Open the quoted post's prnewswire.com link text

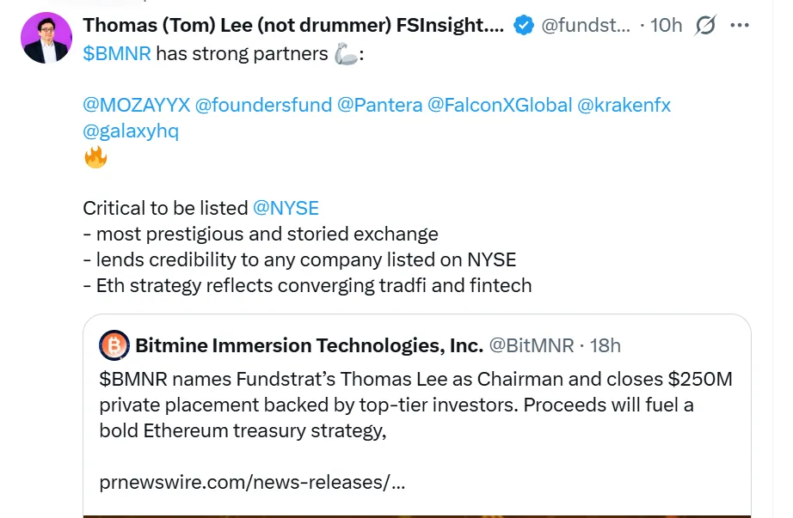252,482
